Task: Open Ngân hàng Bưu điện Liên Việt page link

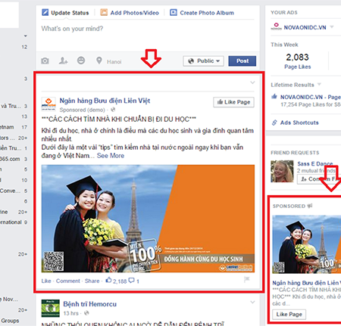Action: (x=105, y=101)
